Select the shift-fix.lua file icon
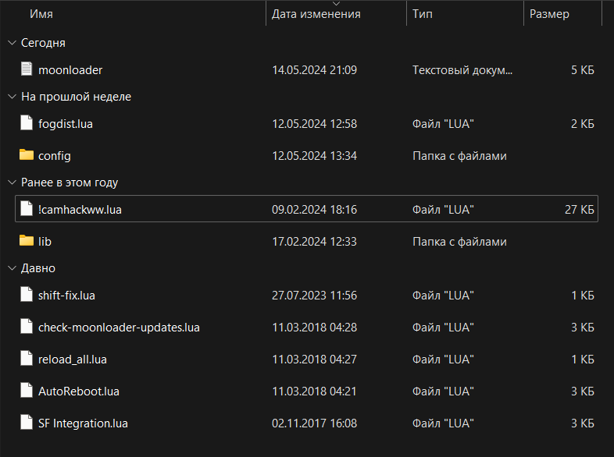 pos(27,295)
